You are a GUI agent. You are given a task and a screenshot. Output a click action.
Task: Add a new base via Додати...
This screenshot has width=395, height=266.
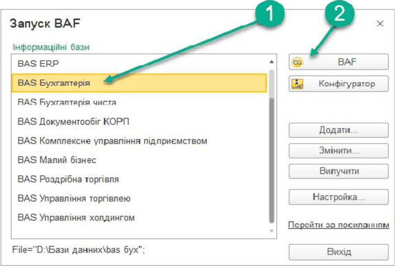coord(338,130)
